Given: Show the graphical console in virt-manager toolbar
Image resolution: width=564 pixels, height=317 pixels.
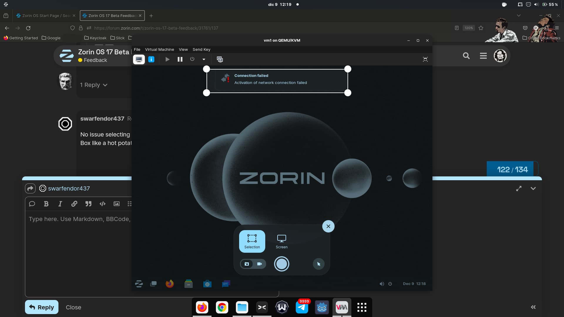Looking at the screenshot, I should (x=139, y=59).
